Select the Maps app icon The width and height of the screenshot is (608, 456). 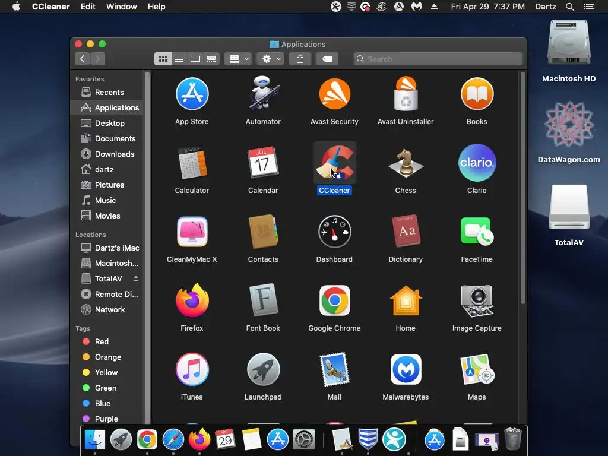click(477, 369)
